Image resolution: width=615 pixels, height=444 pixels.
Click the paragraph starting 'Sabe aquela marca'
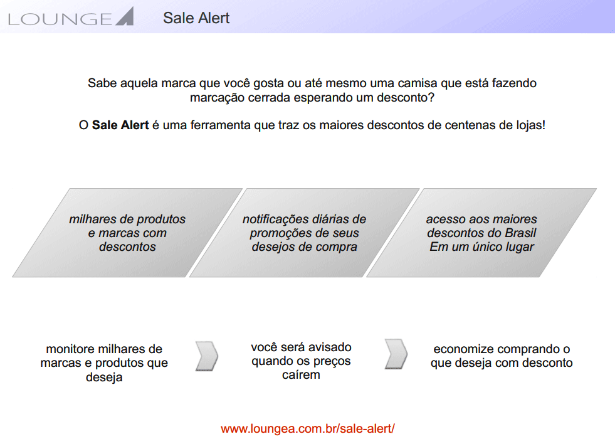[312, 90]
